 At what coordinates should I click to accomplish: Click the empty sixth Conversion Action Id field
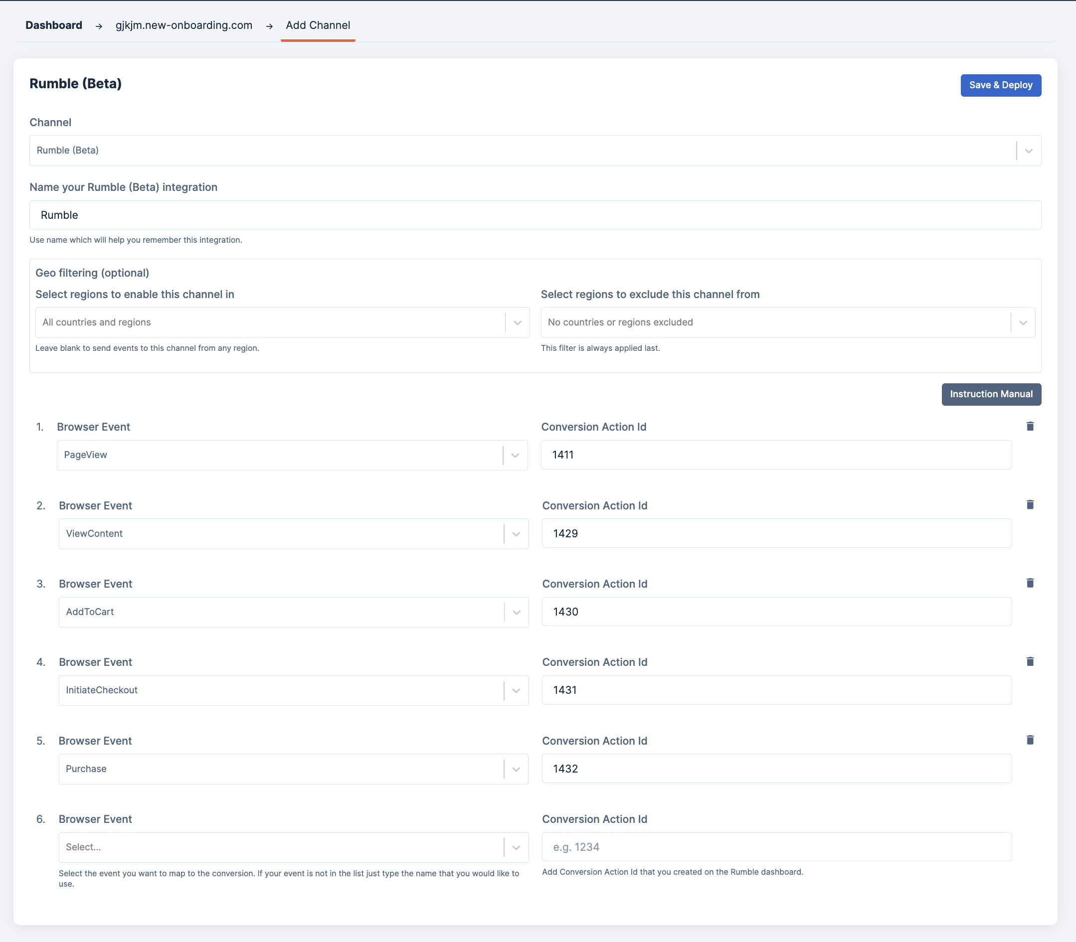tap(776, 847)
